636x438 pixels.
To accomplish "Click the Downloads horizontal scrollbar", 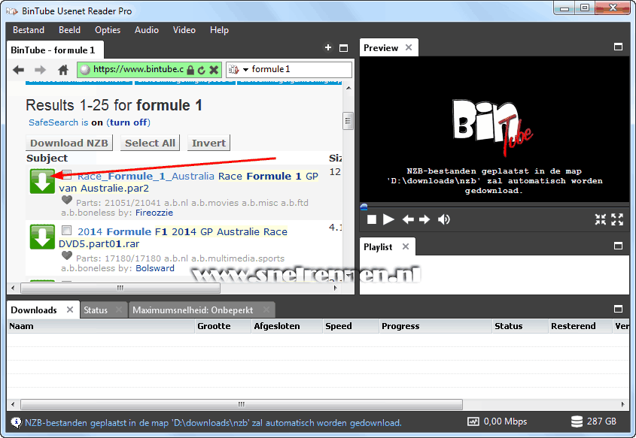I will pos(242,404).
